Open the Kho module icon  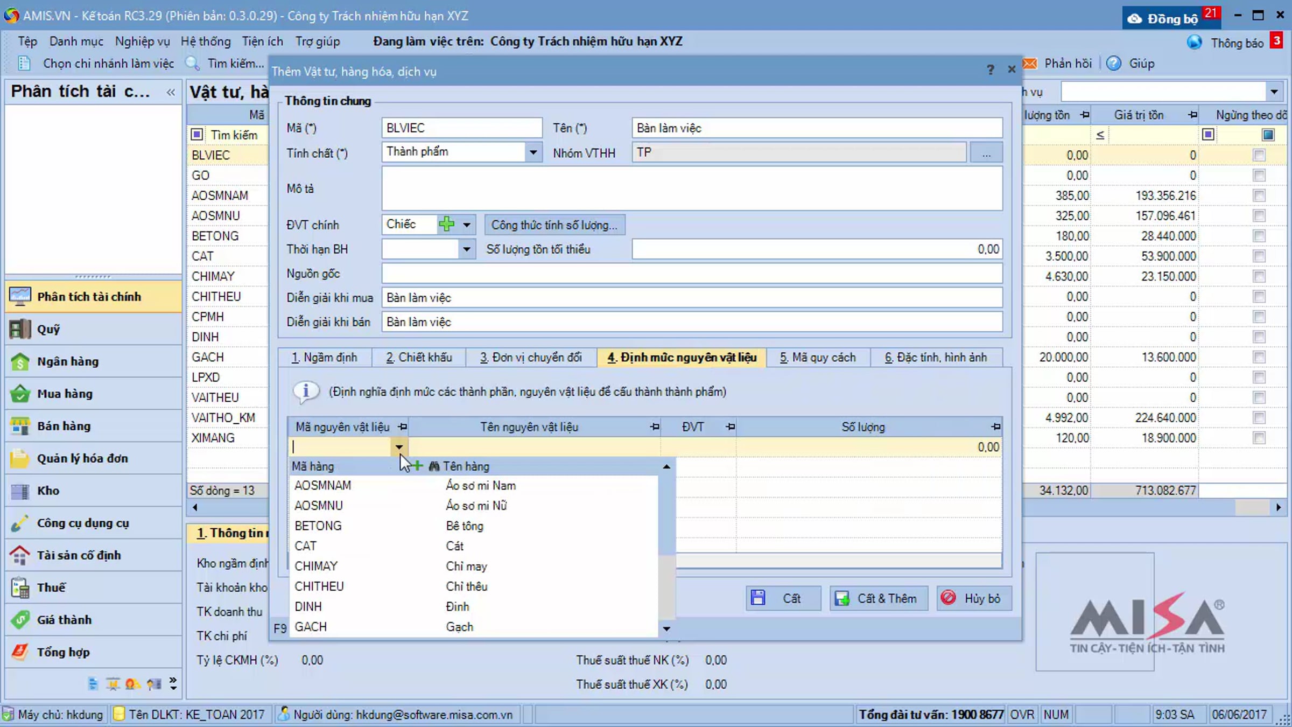point(20,491)
